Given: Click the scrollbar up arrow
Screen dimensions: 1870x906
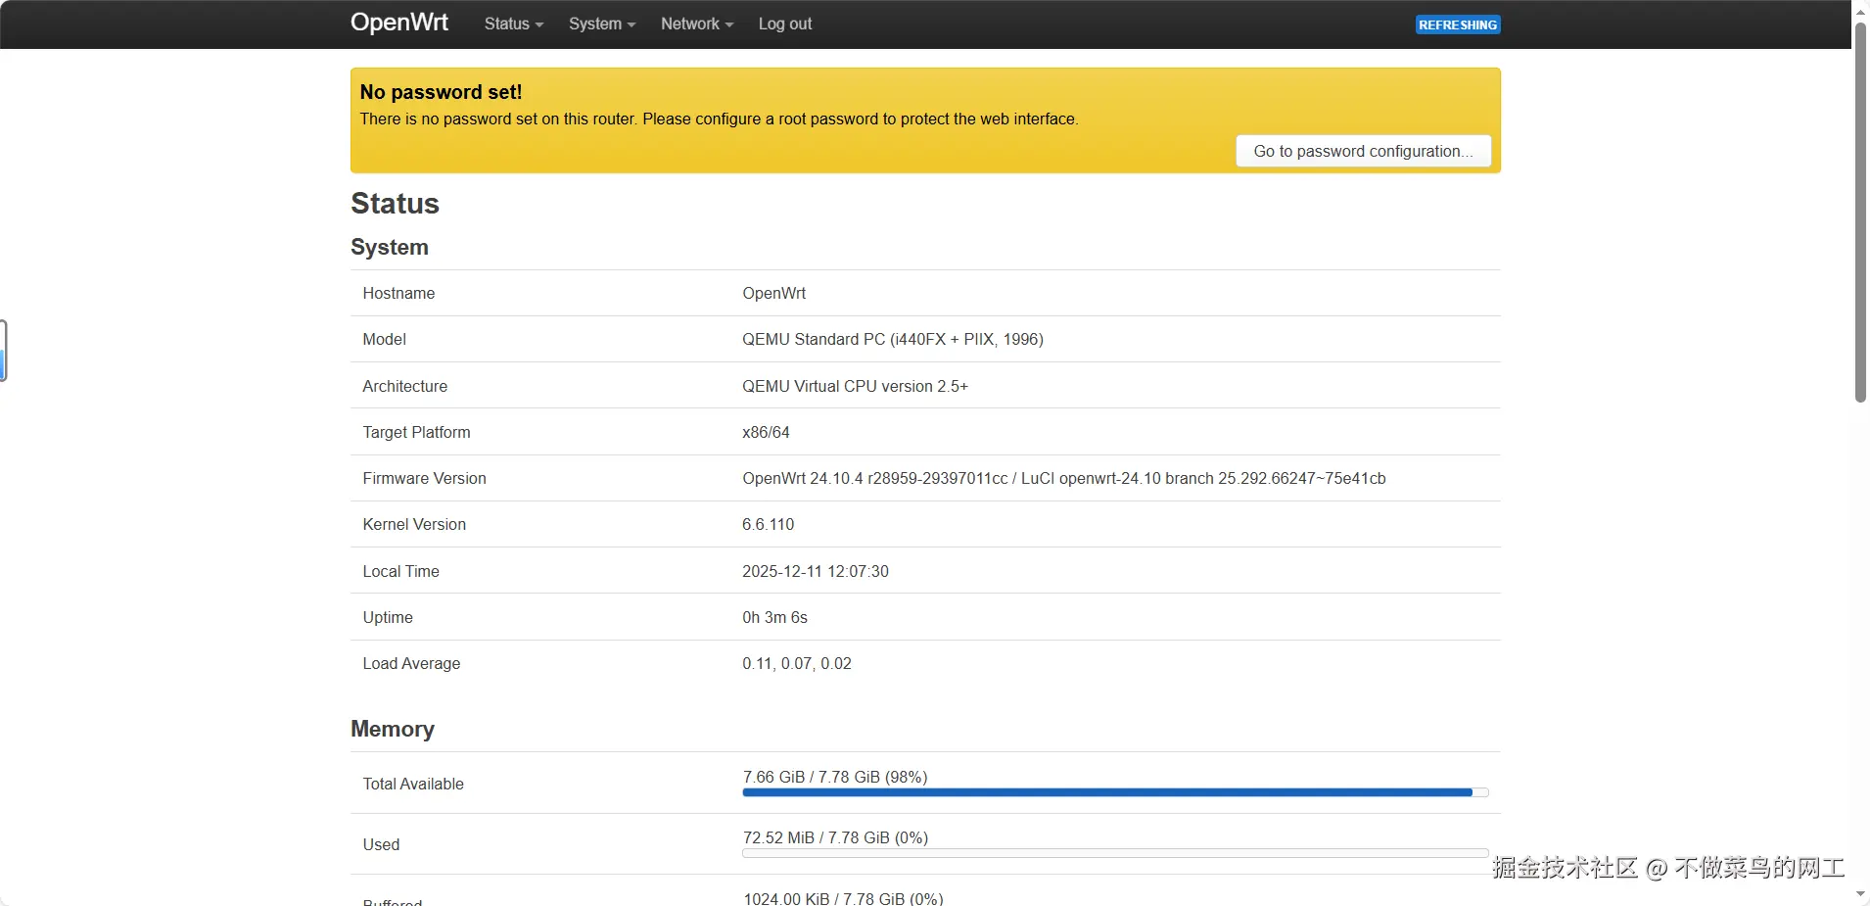Looking at the screenshot, I should [x=1860, y=10].
